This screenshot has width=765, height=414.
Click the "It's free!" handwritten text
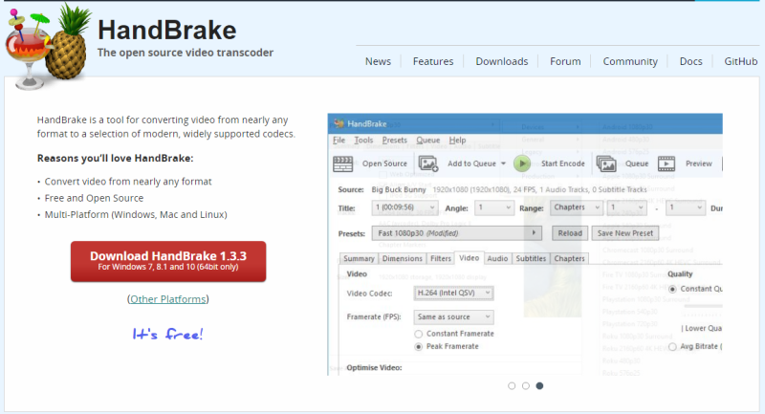click(x=167, y=334)
